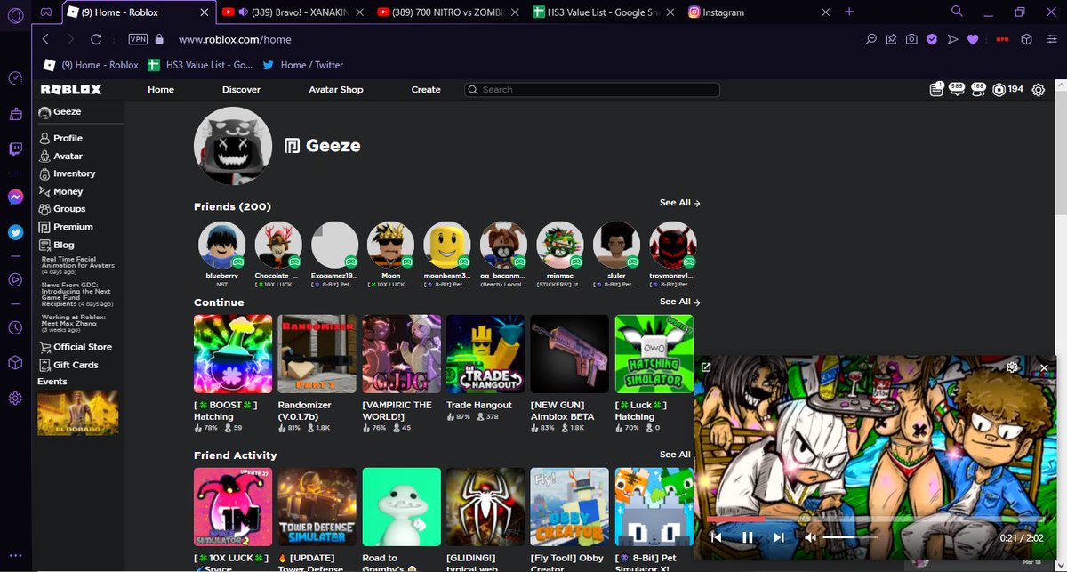This screenshot has width=1067, height=572.
Task: Open Roblox messages icon showing 589
Action: 957,89
